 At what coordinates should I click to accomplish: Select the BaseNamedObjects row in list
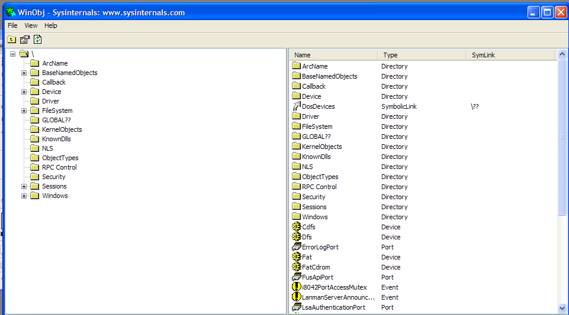tap(423, 76)
